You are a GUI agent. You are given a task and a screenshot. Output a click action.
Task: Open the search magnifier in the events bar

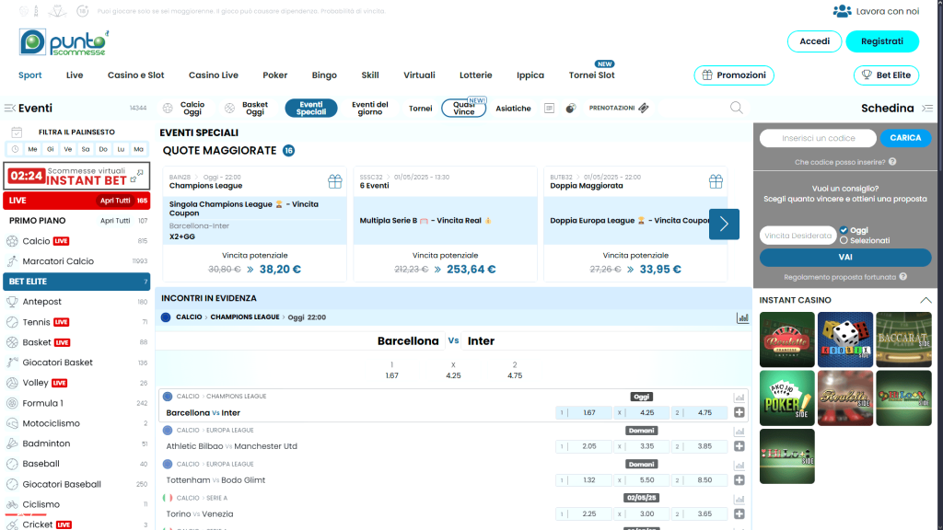coord(736,108)
